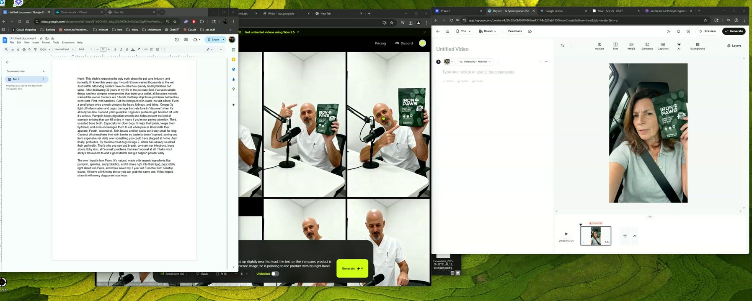Click Feedback button in HeyGen

tap(515, 31)
